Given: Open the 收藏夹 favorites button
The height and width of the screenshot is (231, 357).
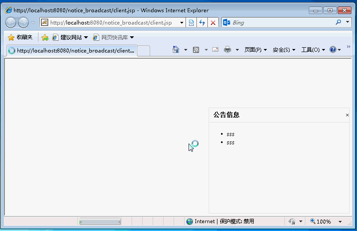Looking at the screenshot, I should pos(20,37).
